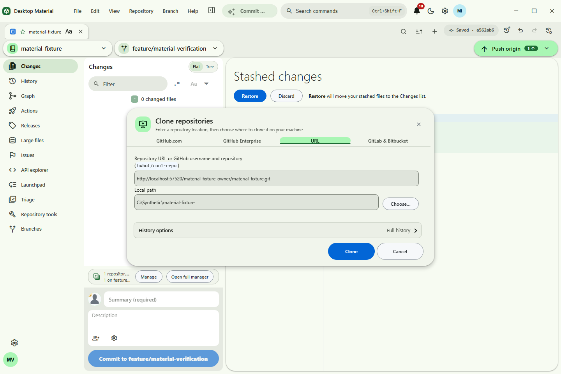Open the feature/material-verification branch dropdown
The height and width of the screenshot is (374, 561).
169,48
